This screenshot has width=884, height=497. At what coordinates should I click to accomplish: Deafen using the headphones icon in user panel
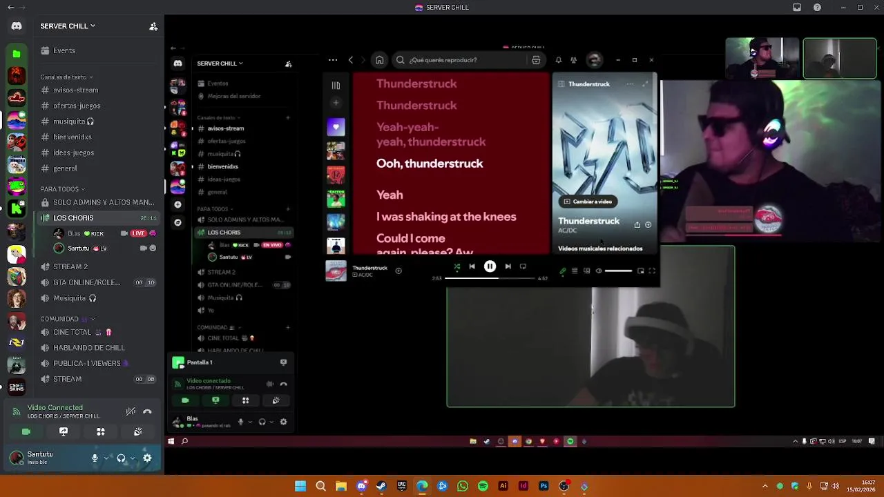121,458
